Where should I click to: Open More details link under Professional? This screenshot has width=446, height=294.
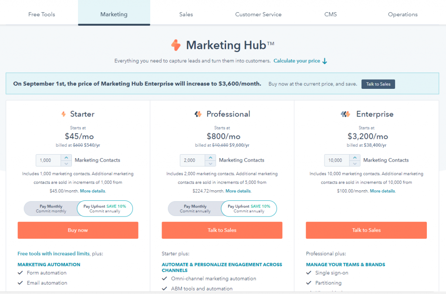coord(238,191)
